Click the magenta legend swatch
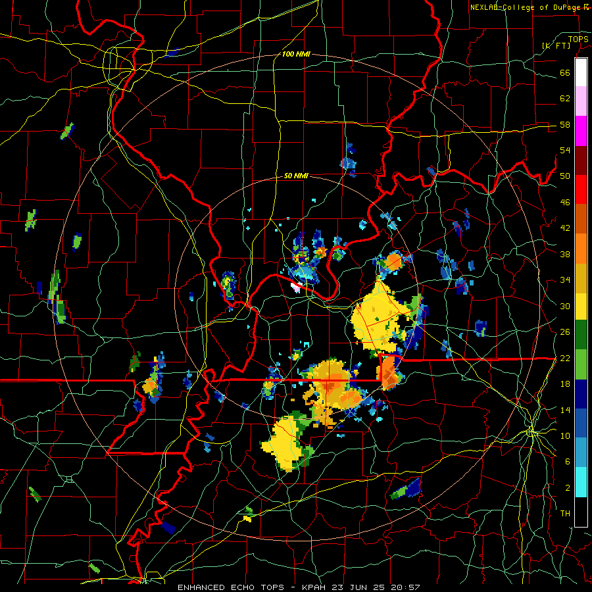 [581, 130]
